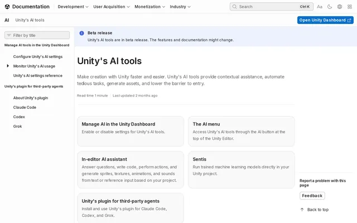Click 'Read time 1 minute' text
This screenshot has width=357, height=223.
(93, 95)
